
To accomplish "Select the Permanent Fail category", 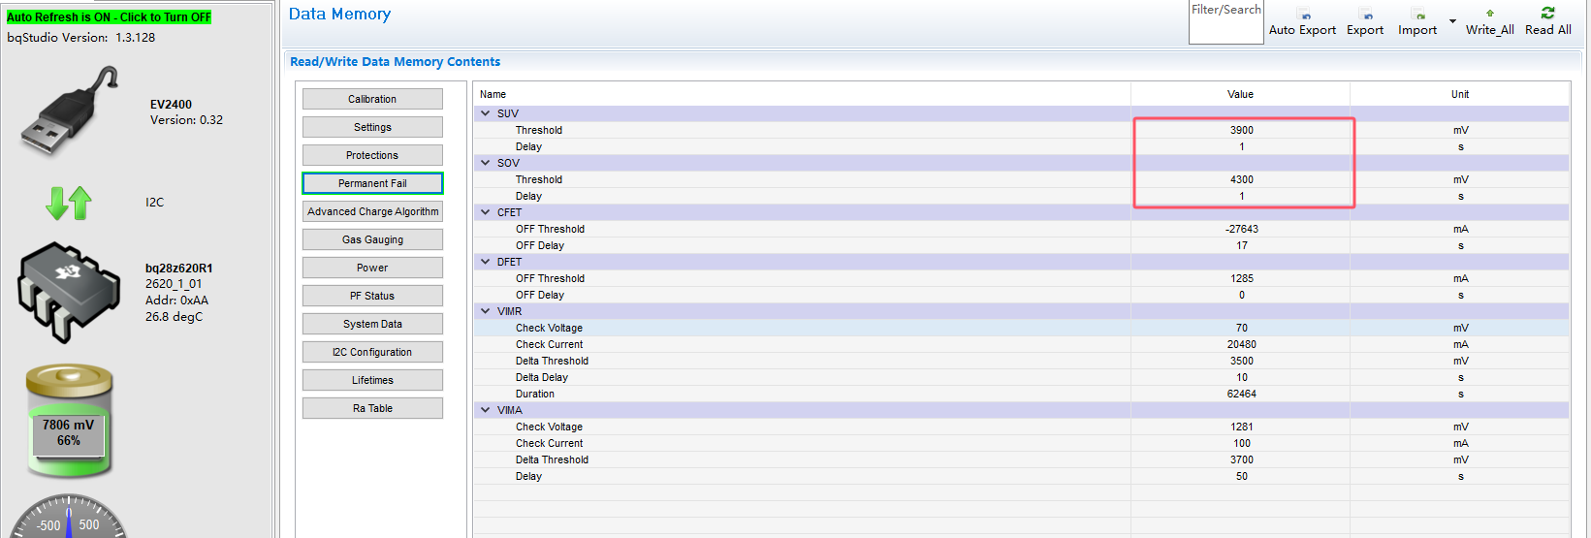I will click(372, 183).
